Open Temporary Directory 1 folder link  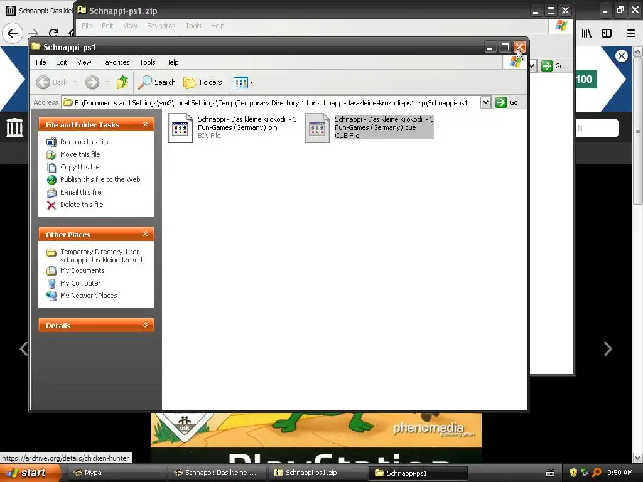102,256
